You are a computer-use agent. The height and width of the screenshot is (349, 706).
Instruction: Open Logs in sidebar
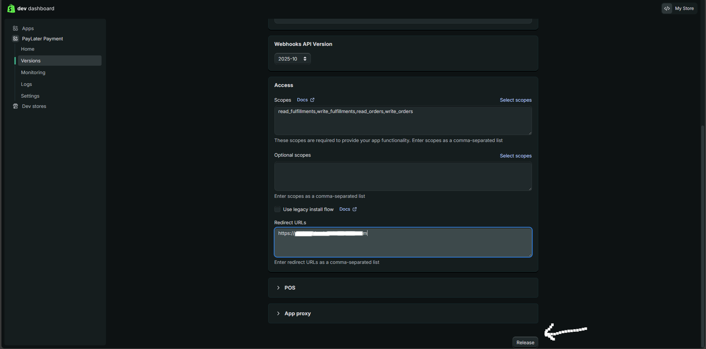26,84
